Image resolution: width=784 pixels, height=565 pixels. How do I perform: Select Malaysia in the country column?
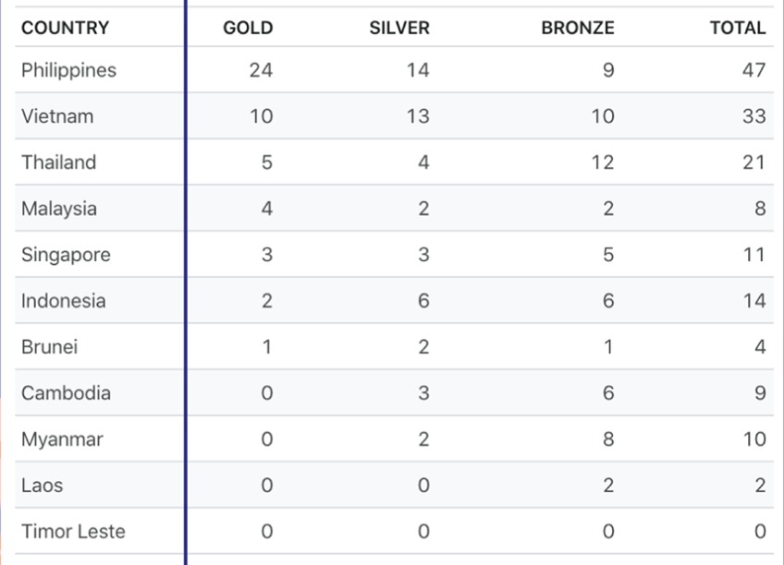point(59,209)
